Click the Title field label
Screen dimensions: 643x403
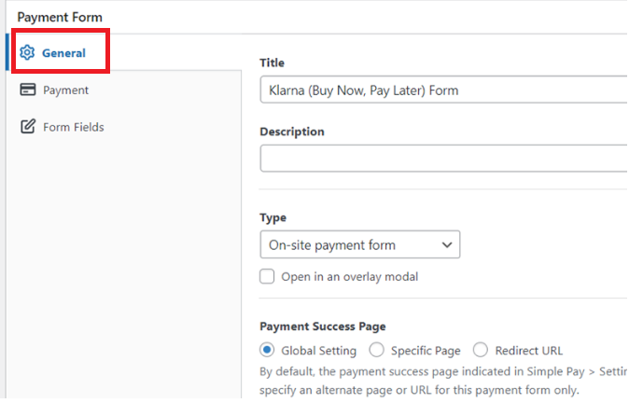(272, 63)
